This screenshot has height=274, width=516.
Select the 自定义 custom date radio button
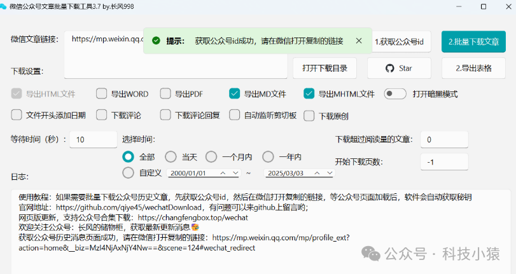[128, 173]
